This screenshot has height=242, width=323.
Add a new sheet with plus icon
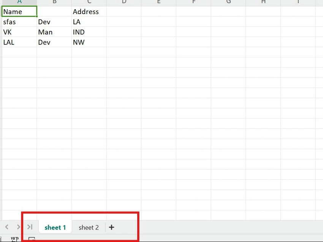111,227
